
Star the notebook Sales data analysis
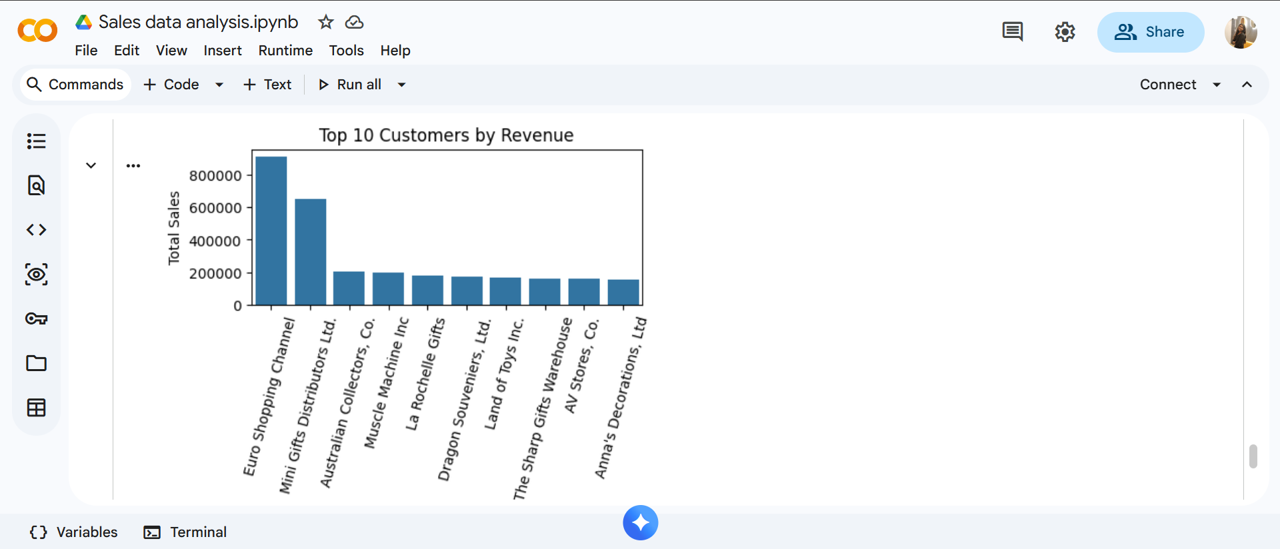325,22
